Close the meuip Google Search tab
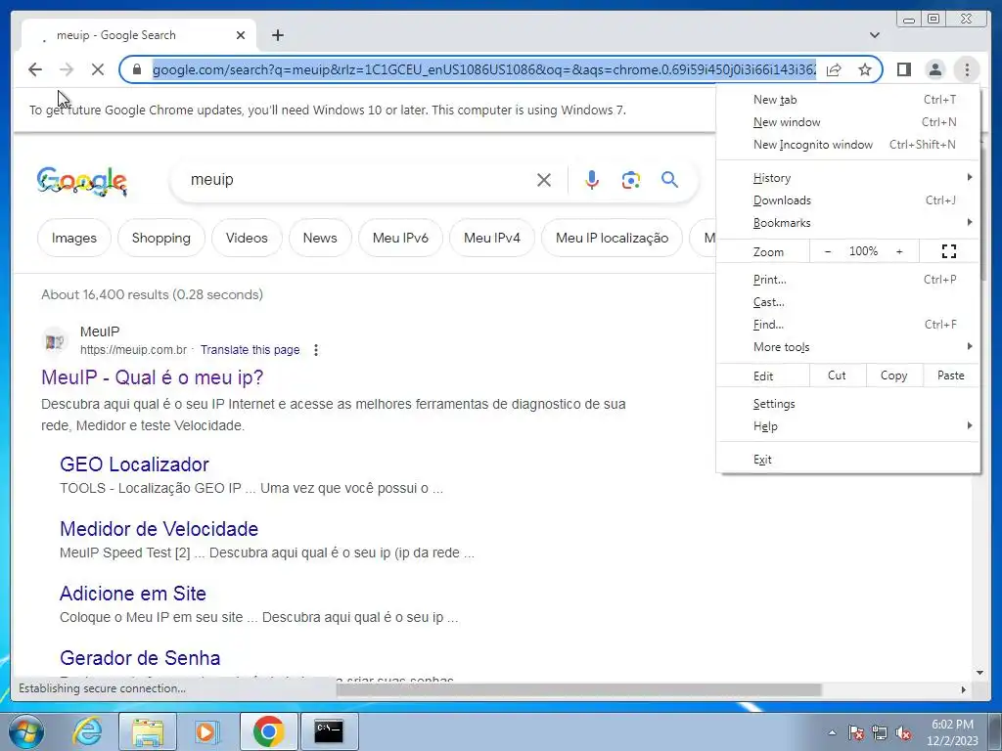1002x751 pixels. 241,35
